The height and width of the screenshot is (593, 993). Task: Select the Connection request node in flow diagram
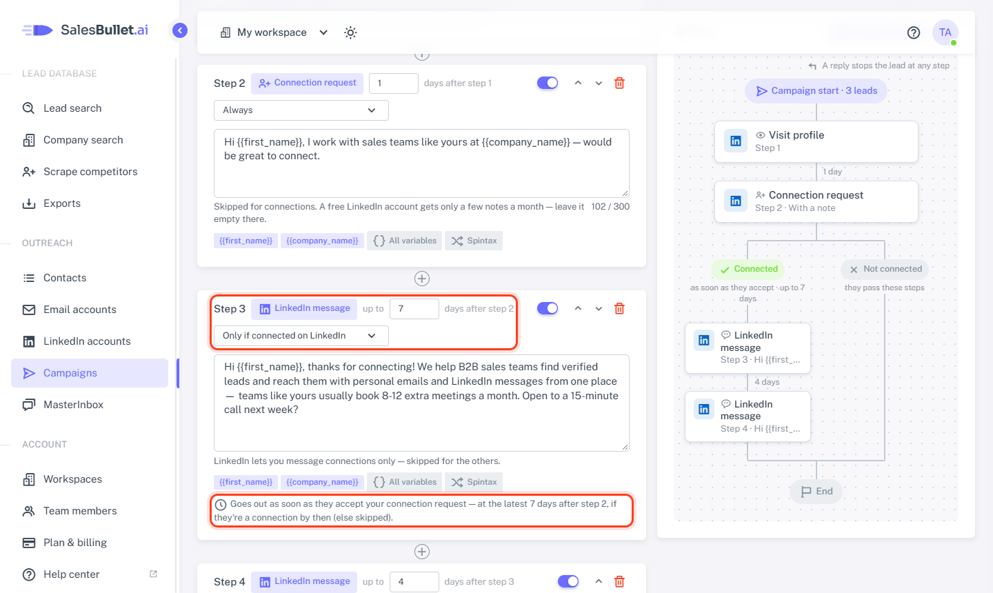[816, 201]
